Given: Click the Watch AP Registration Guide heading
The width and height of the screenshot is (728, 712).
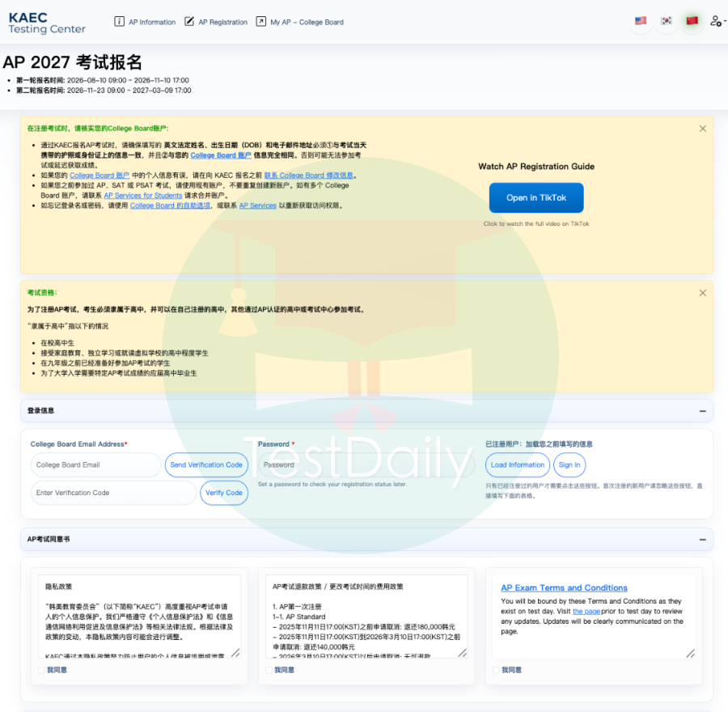Looking at the screenshot, I should 536,167.
